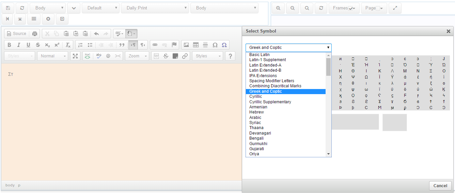Screen dimensions: 455x193
Task: Toggle Underline formatting
Action: click(x=28, y=45)
